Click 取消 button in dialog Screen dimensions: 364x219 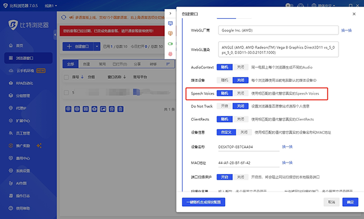331,202
